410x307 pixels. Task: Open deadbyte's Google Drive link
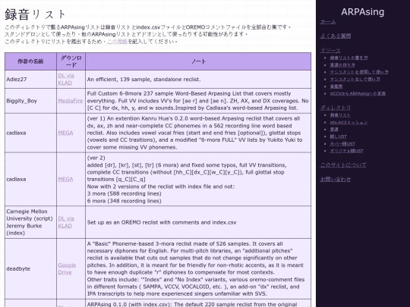pyautogui.click(x=67, y=268)
